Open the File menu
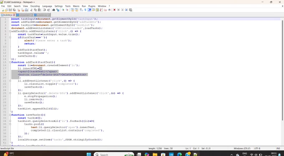Viewport: 284px width, 156px height. tap(3, 6)
